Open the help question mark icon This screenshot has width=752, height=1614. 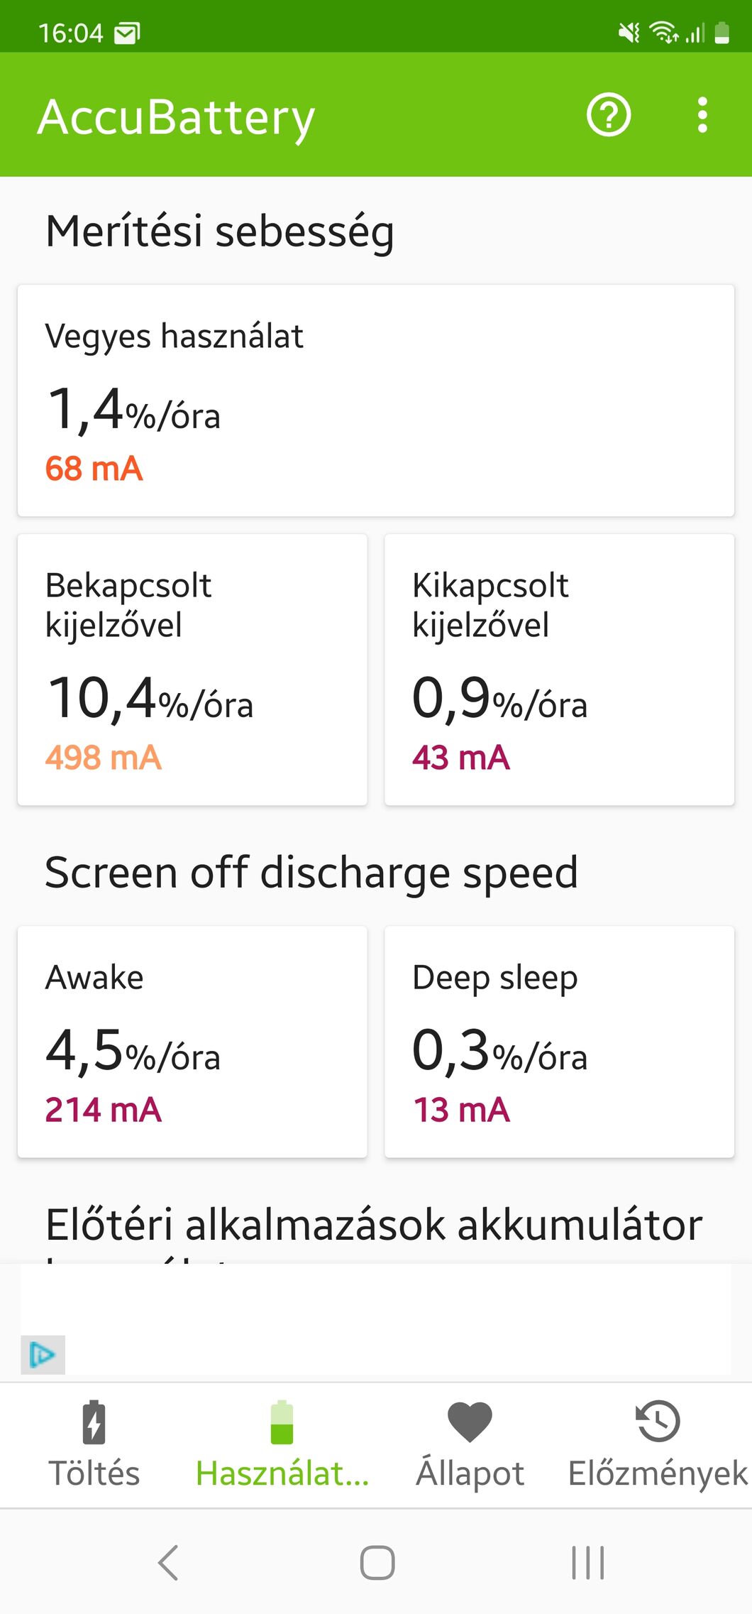(609, 114)
